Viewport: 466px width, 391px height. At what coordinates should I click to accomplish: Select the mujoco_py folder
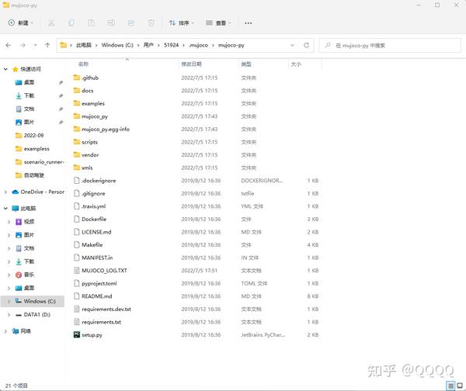(x=95, y=116)
